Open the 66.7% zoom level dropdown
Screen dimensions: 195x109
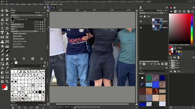click(69, 107)
